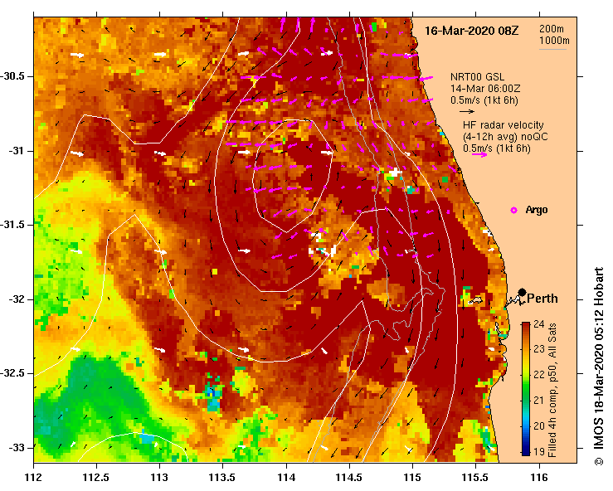Click the (4-12h avg) noQC text

click(x=505, y=137)
